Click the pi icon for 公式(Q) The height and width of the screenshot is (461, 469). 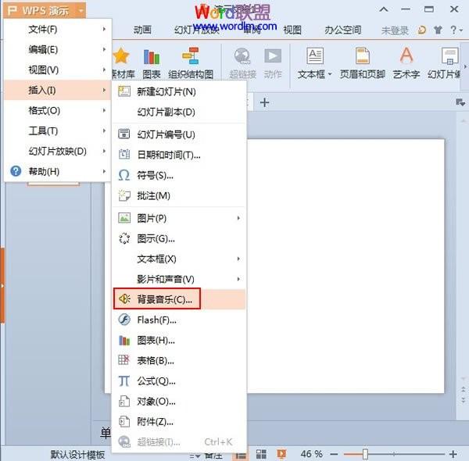click(124, 381)
